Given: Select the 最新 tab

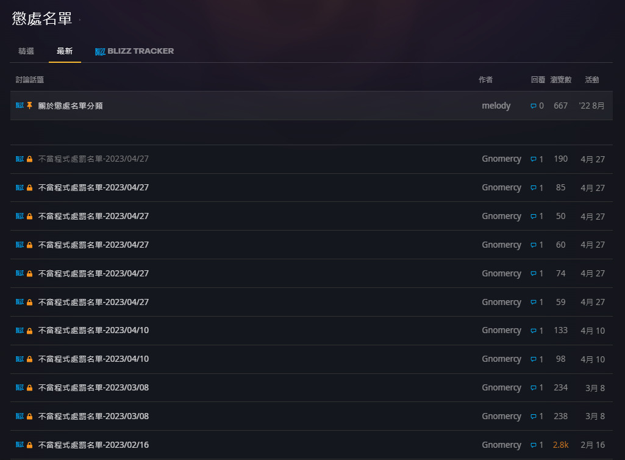Looking at the screenshot, I should tap(65, 51).
